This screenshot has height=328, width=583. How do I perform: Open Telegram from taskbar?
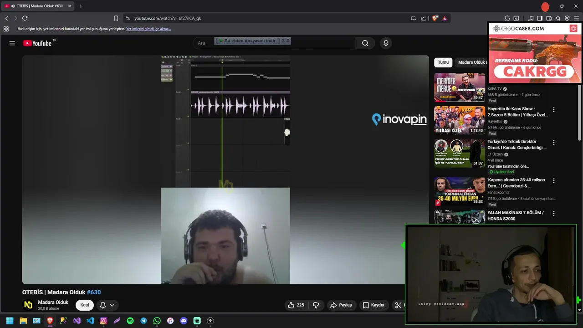(x=143, y=321)
